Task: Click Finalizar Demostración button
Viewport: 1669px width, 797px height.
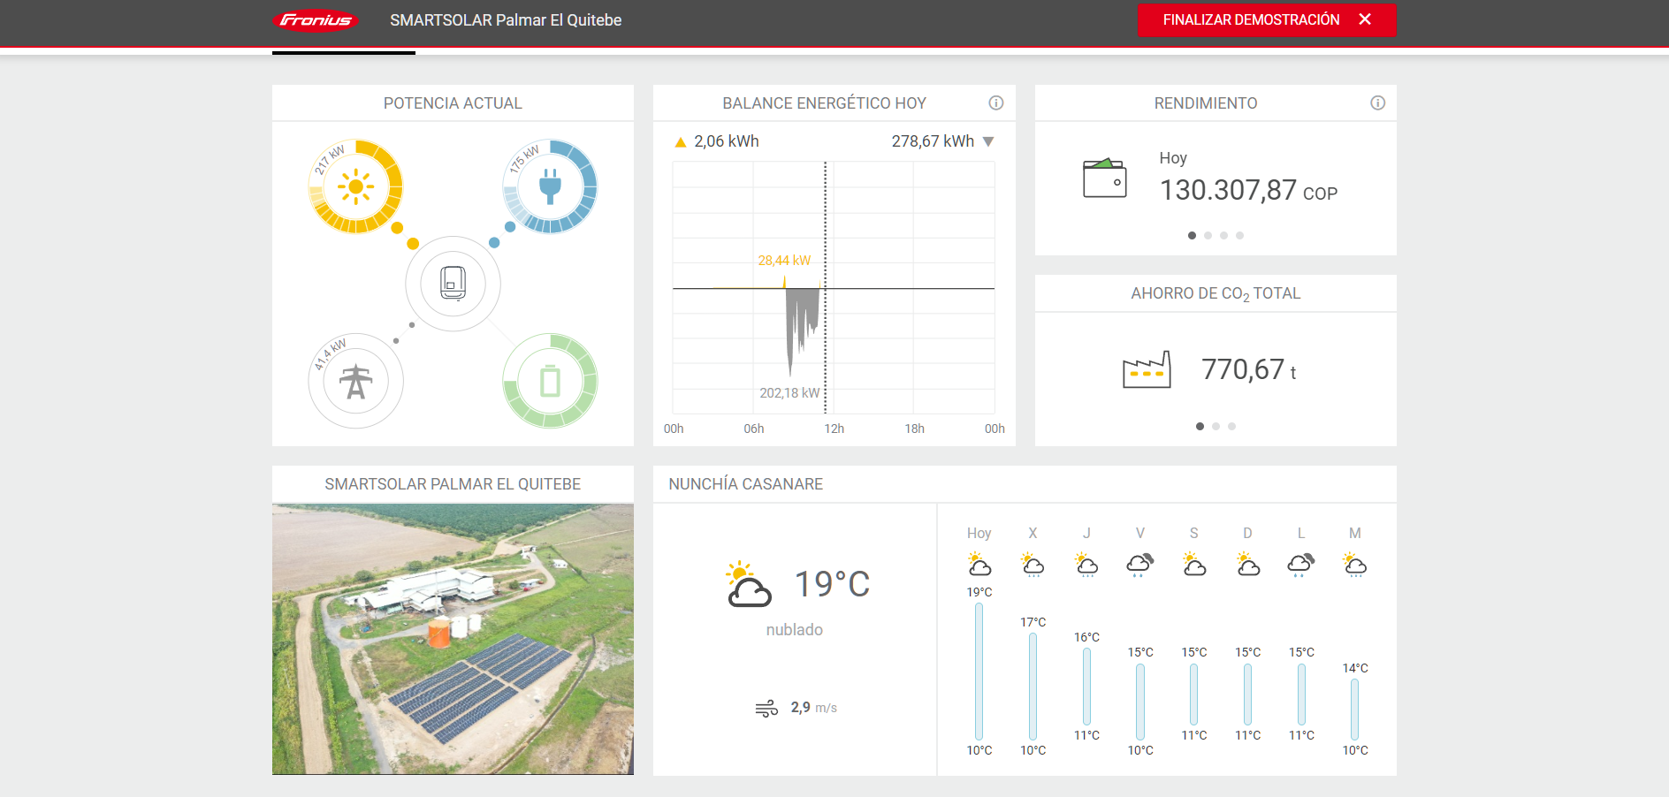Action: [x=1266, y=20]
